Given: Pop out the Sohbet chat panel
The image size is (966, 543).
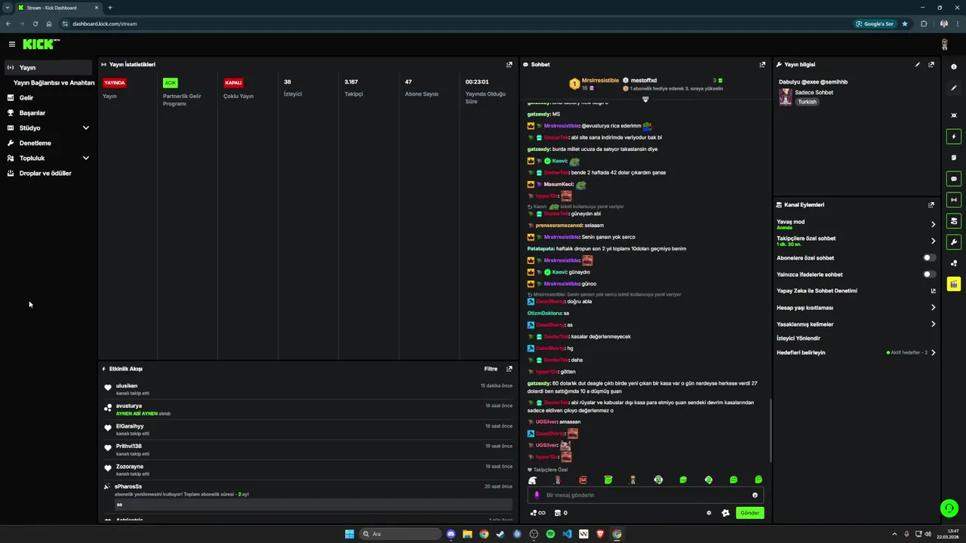Looking at the screenshot, I should pyautogui.click(x=762, y=65).
